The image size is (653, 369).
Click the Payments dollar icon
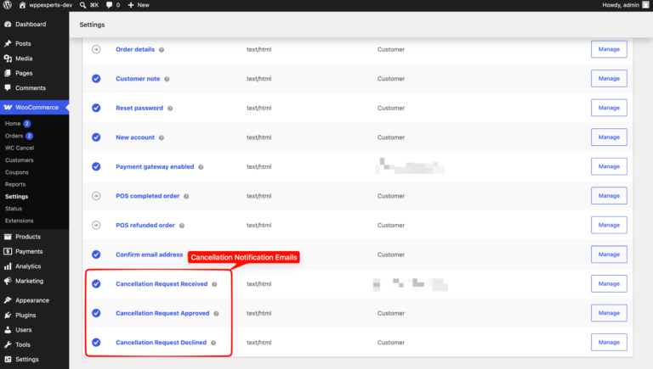click(x=8, y=251)
